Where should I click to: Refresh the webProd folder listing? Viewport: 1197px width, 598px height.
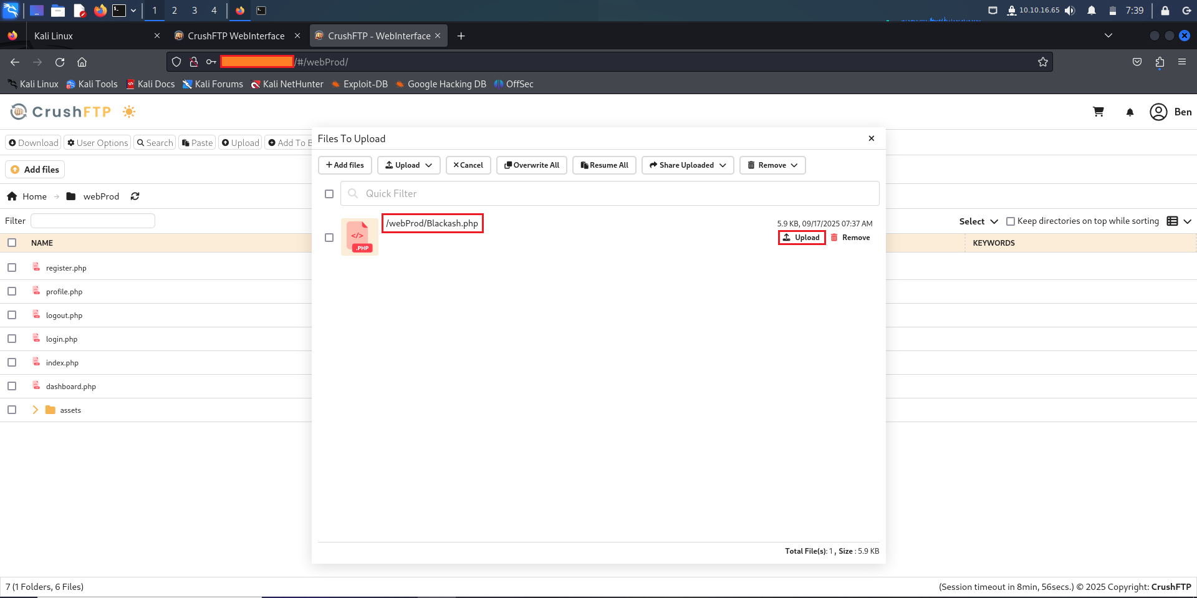[x=135, y=196]
